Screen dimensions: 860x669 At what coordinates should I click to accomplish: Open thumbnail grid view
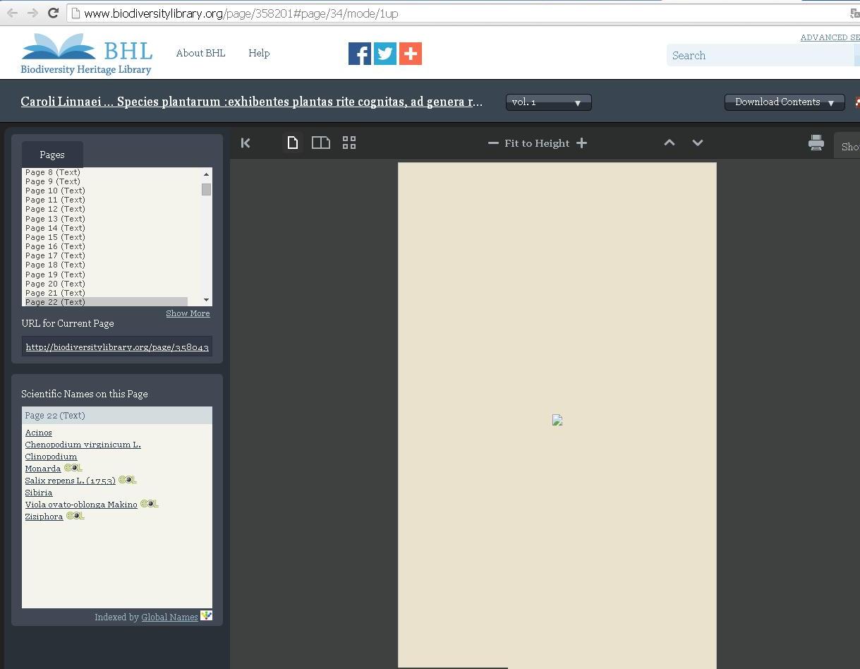[x=349, y=143]
